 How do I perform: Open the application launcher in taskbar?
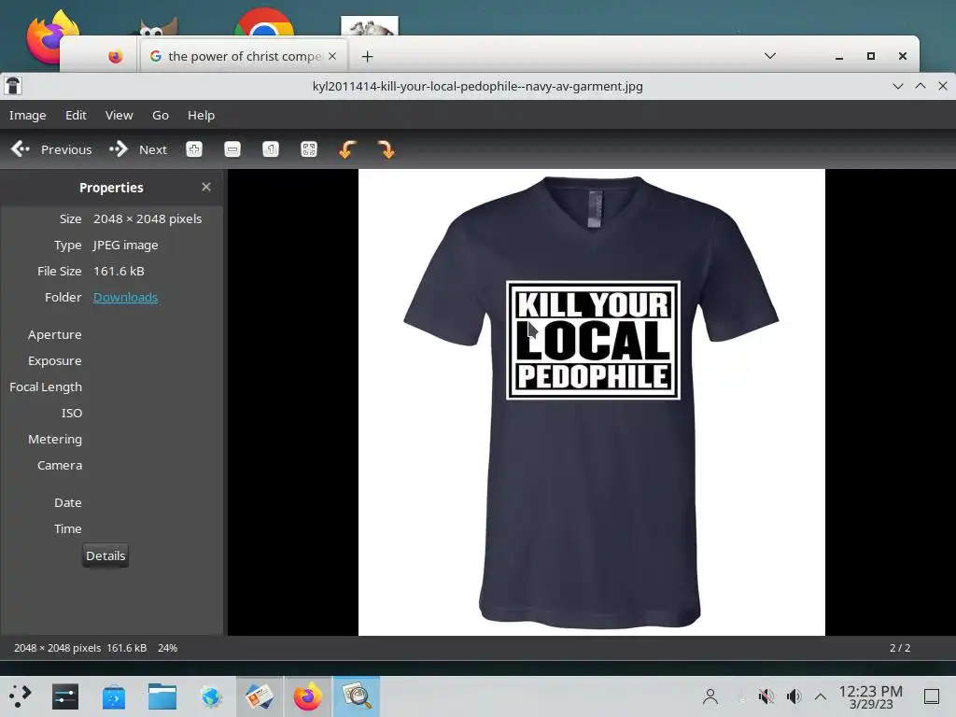pos(20,696)
